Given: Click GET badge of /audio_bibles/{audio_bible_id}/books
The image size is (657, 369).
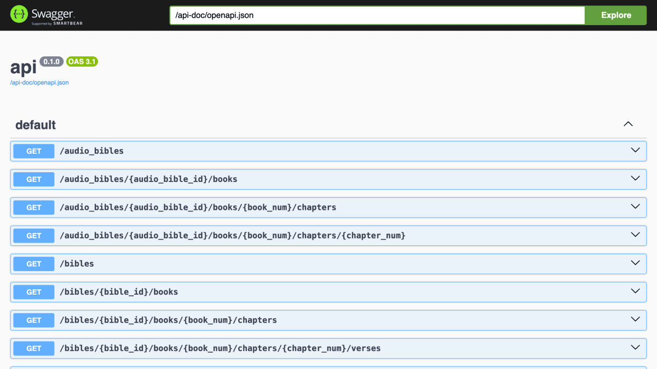Looking at the screenshot, I should coord(34,179).
